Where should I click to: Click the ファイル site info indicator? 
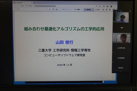(29, 6)
